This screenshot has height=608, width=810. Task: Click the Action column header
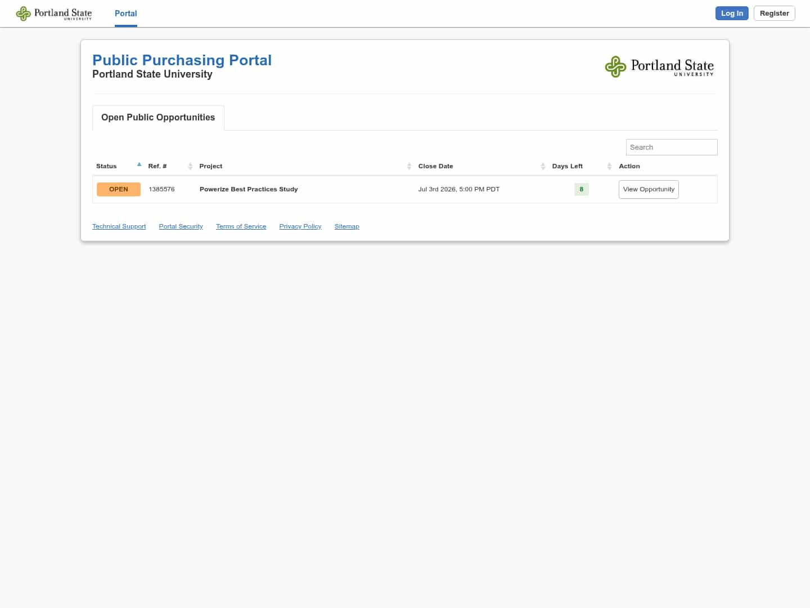pos(629,166)
